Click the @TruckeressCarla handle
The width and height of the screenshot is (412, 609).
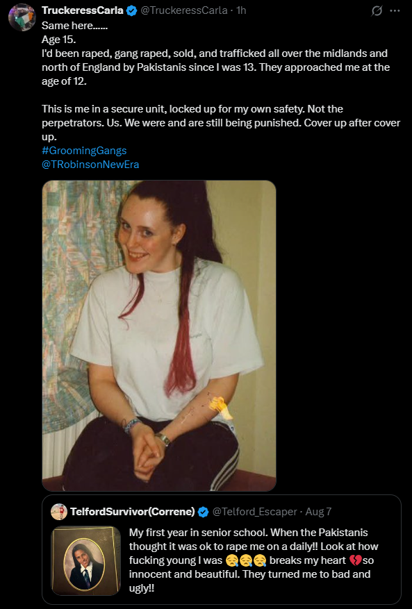tap(184, 10)
